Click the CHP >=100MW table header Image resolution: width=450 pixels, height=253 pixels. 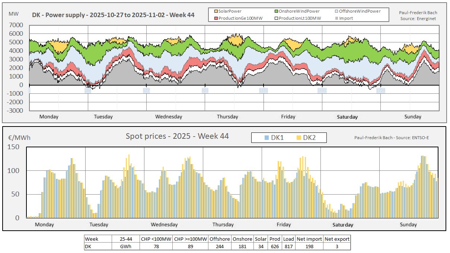[190, 239]
